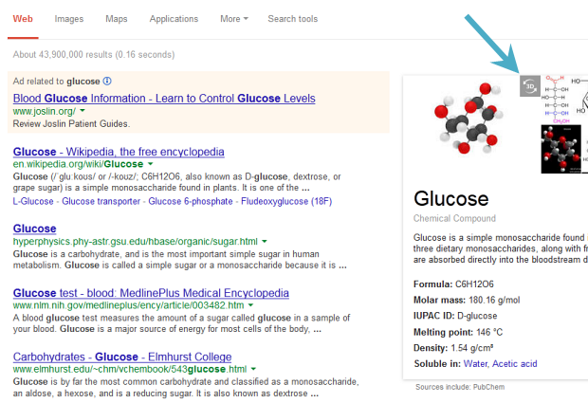Follow the Water solubility link
Image resolution: width=588 pixels, height=403 pixels.
(x=475, y=363)
